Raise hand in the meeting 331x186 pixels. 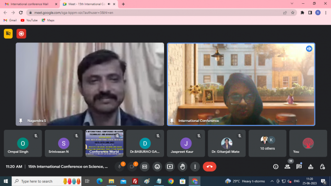click(x=183, y=167)
